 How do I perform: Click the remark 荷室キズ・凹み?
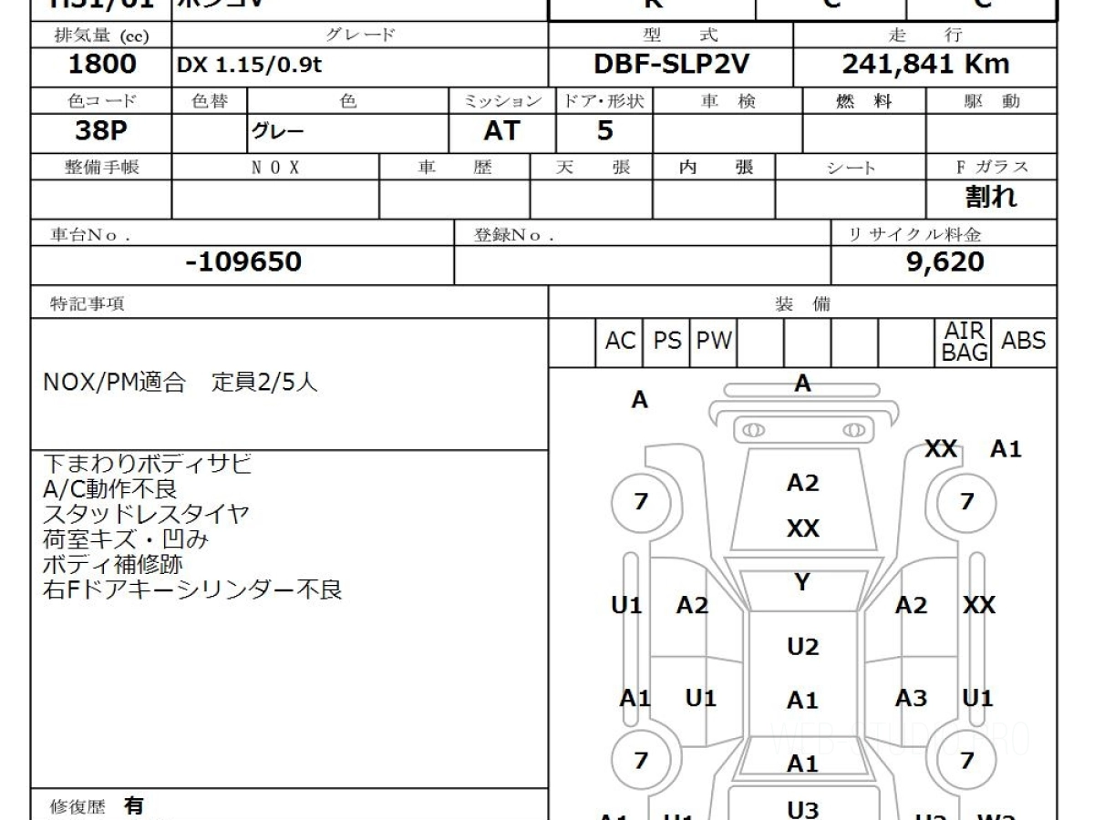(x=126, y=538)
